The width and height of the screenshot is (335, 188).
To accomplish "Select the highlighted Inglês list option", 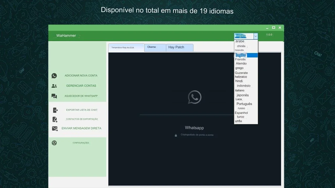I will [246, 55].
